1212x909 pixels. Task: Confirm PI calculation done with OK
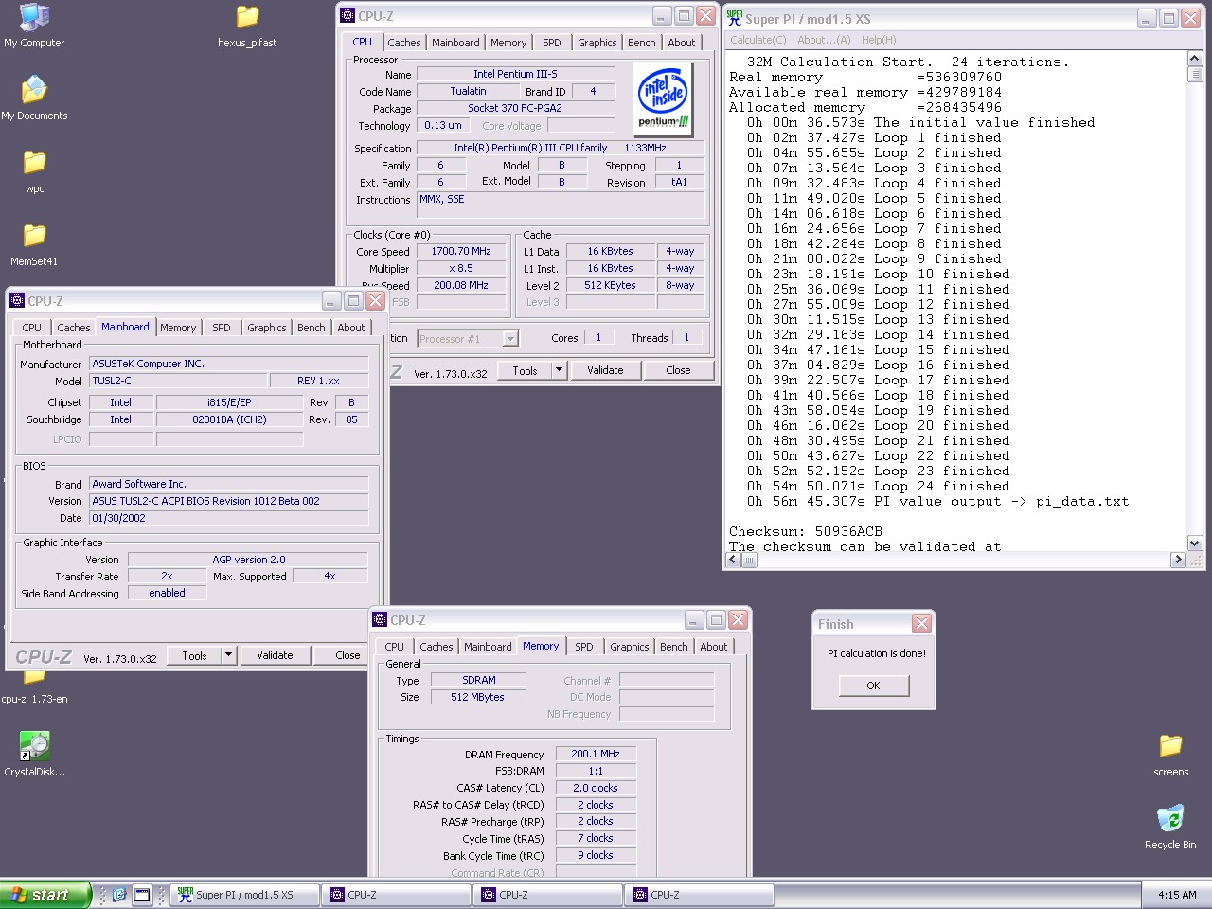873,686
